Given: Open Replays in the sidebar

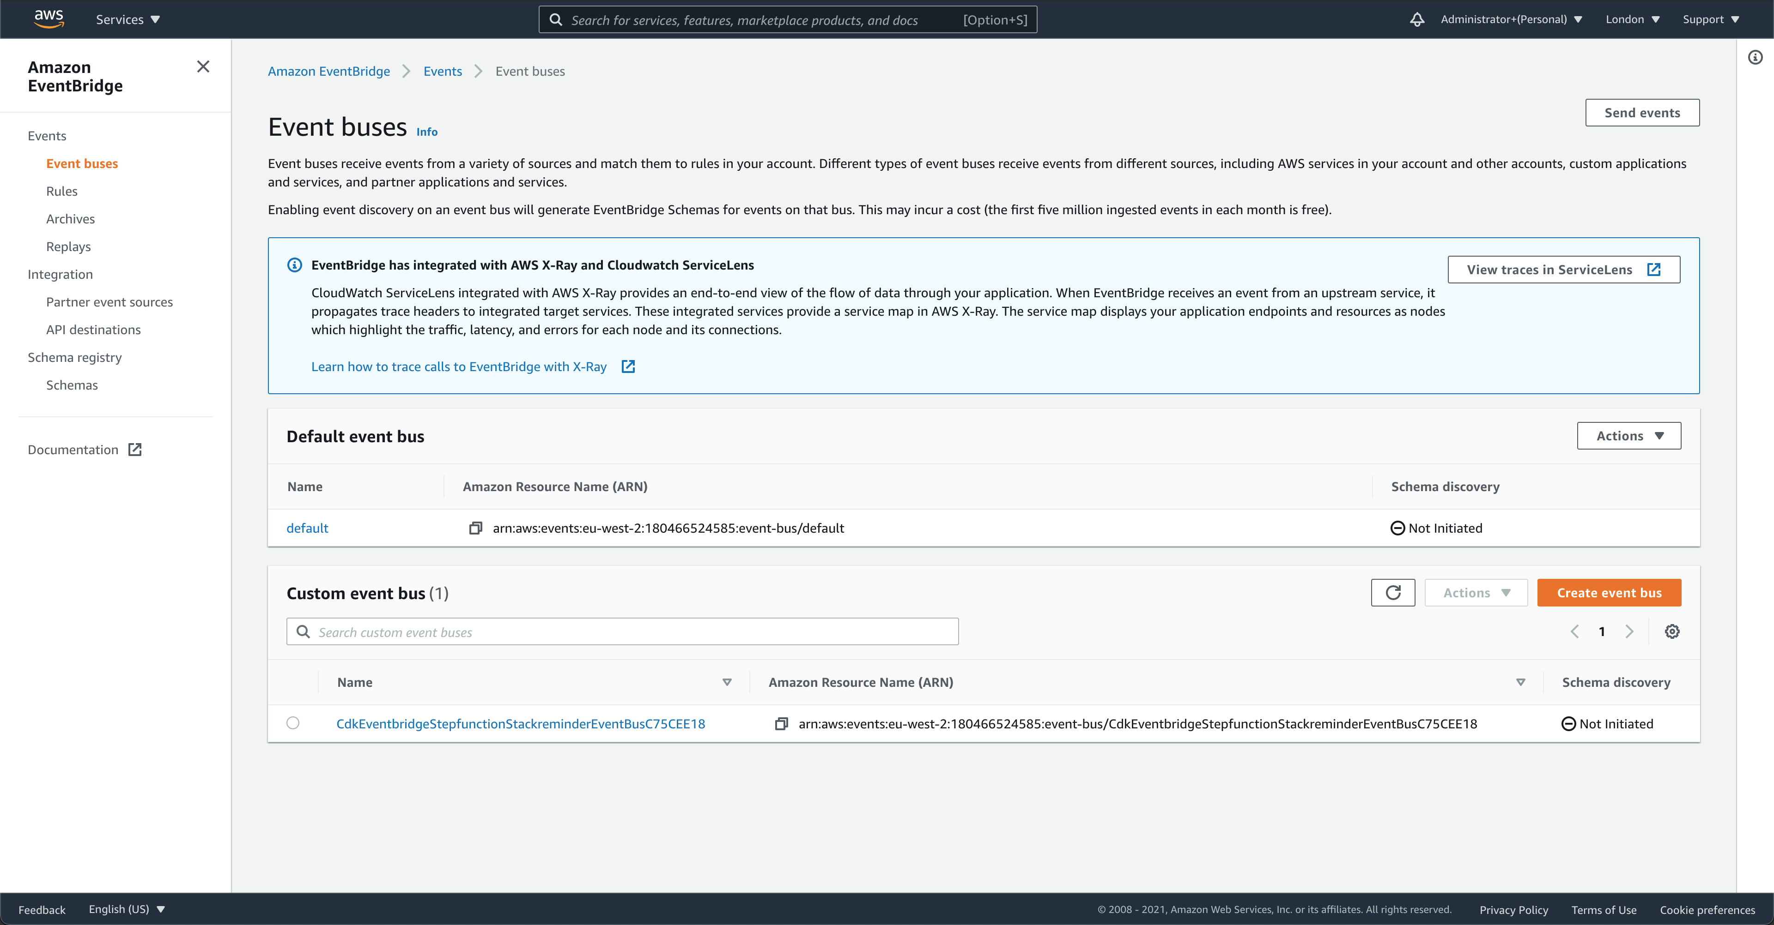Looking at the screenshot, I should pos(68,246).
